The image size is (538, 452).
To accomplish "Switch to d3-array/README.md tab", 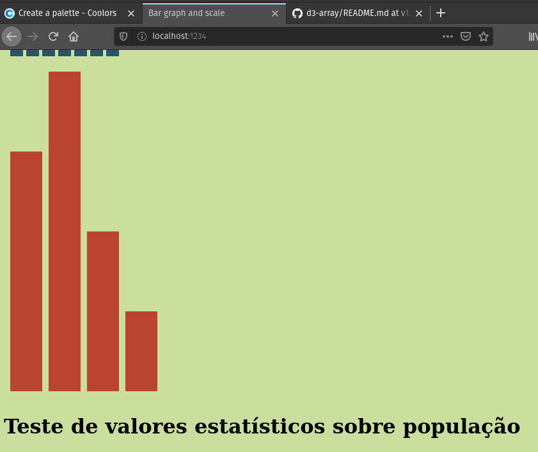I will tap(358, 13).
